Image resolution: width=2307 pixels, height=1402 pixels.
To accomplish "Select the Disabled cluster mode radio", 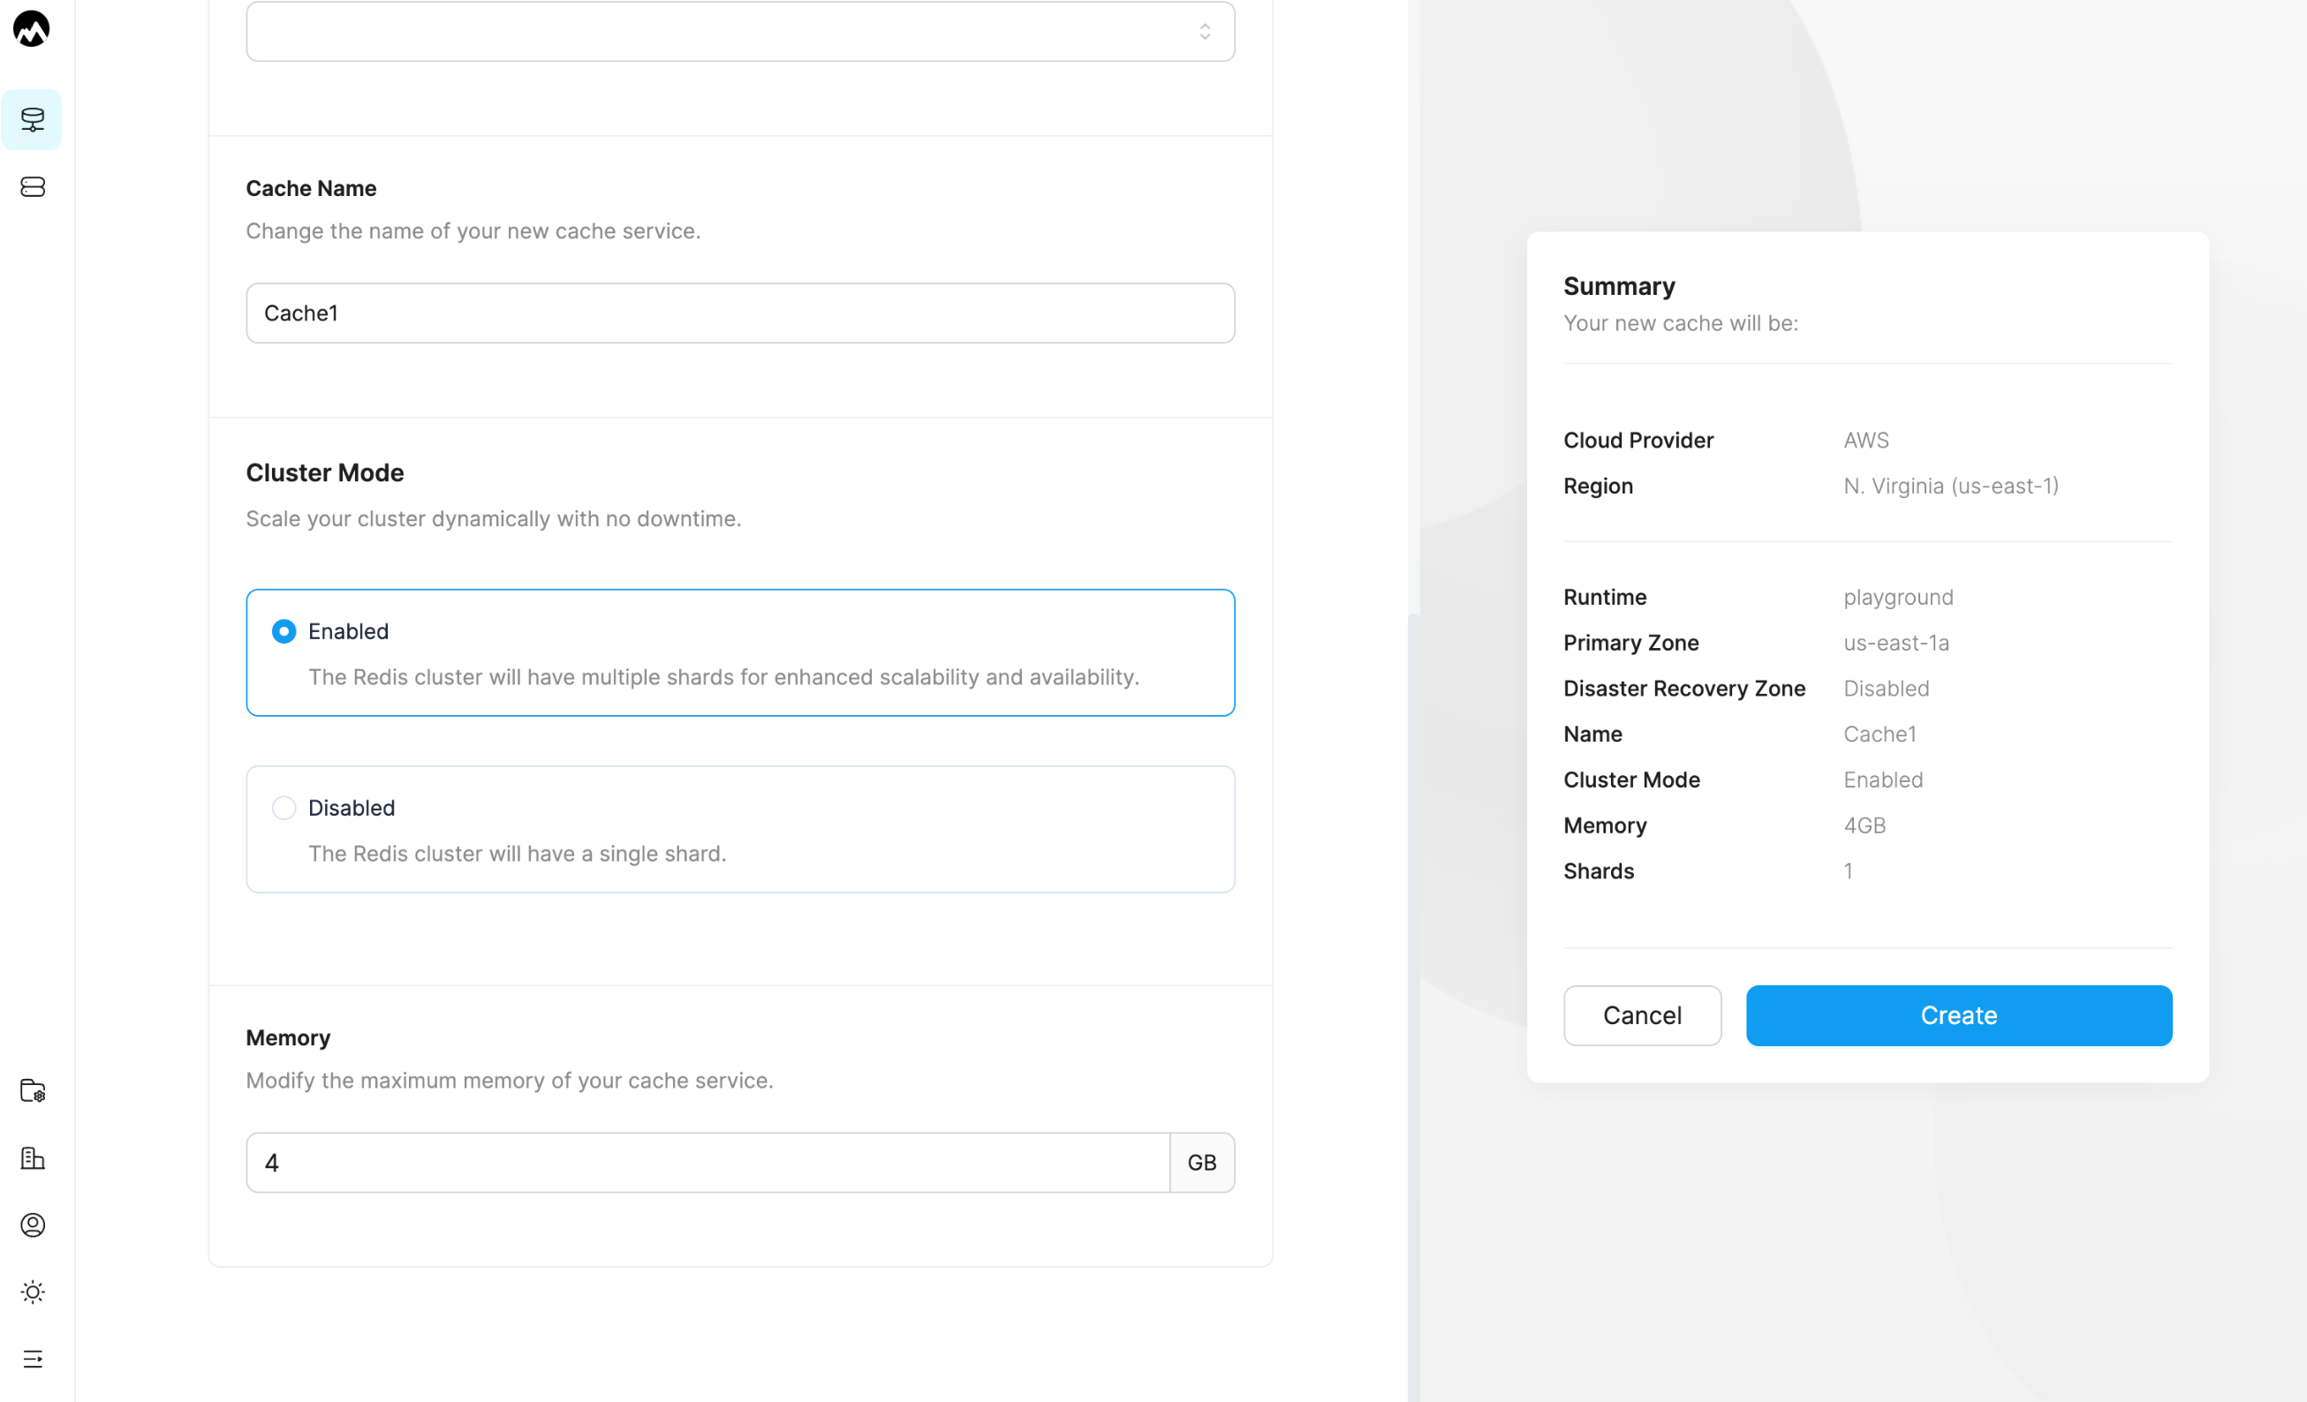I will [284, 808].
